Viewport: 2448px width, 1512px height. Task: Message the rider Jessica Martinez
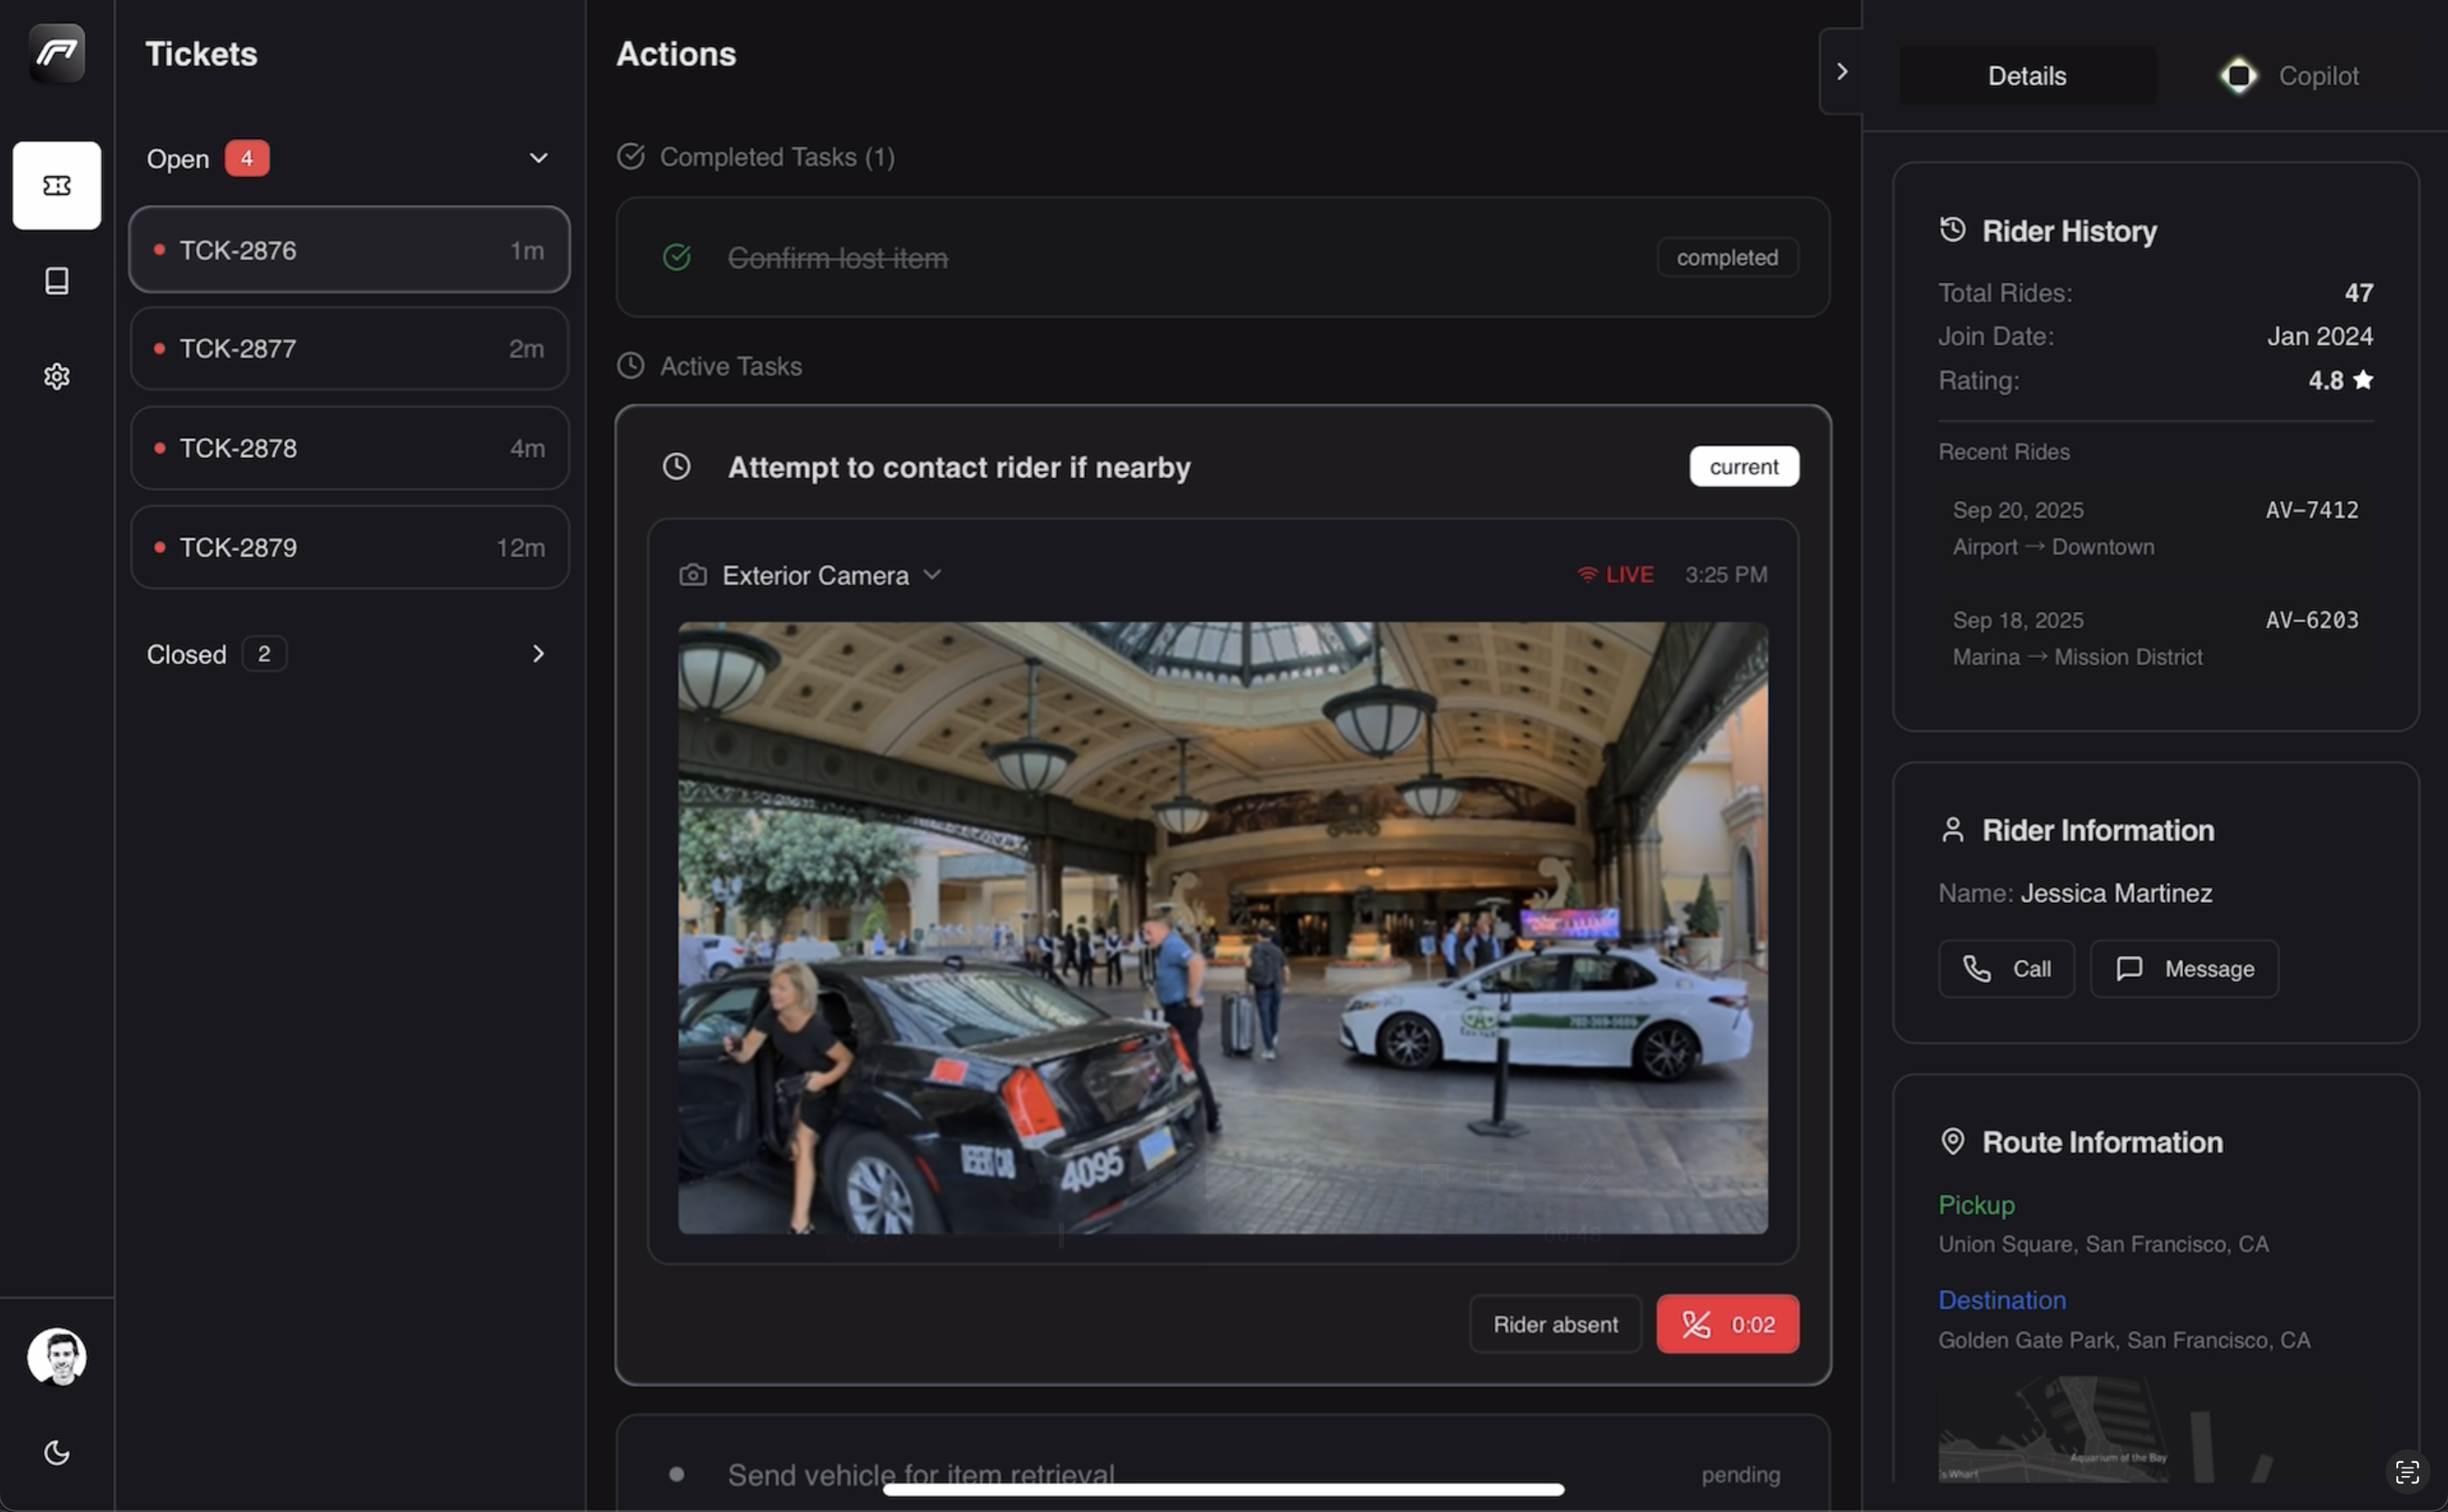point(2183,968)
